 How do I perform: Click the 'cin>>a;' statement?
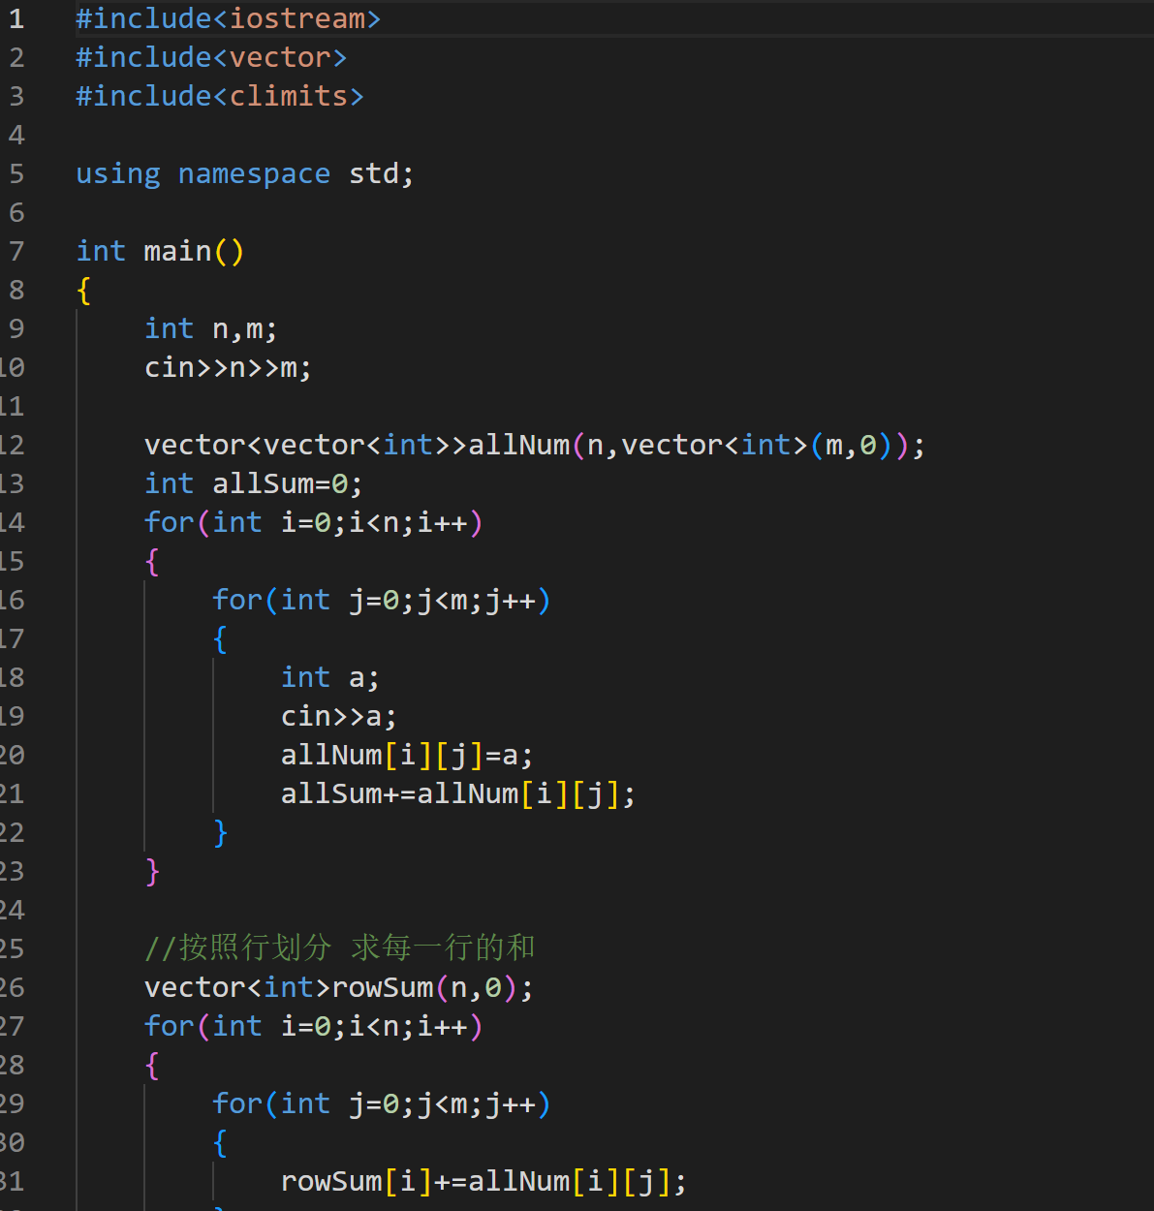[339, 716]
